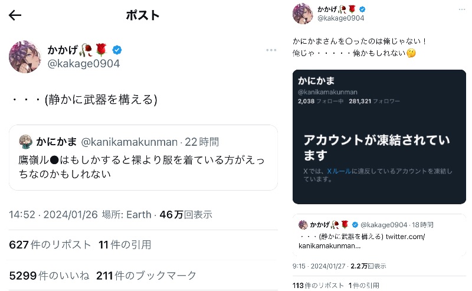
Task: Click the Xルール link in the screenshot
Action: pos(339,171)
